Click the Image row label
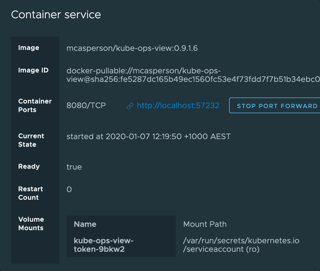The height and width of the screenshot is (271, 320). (x=29, y=48)
